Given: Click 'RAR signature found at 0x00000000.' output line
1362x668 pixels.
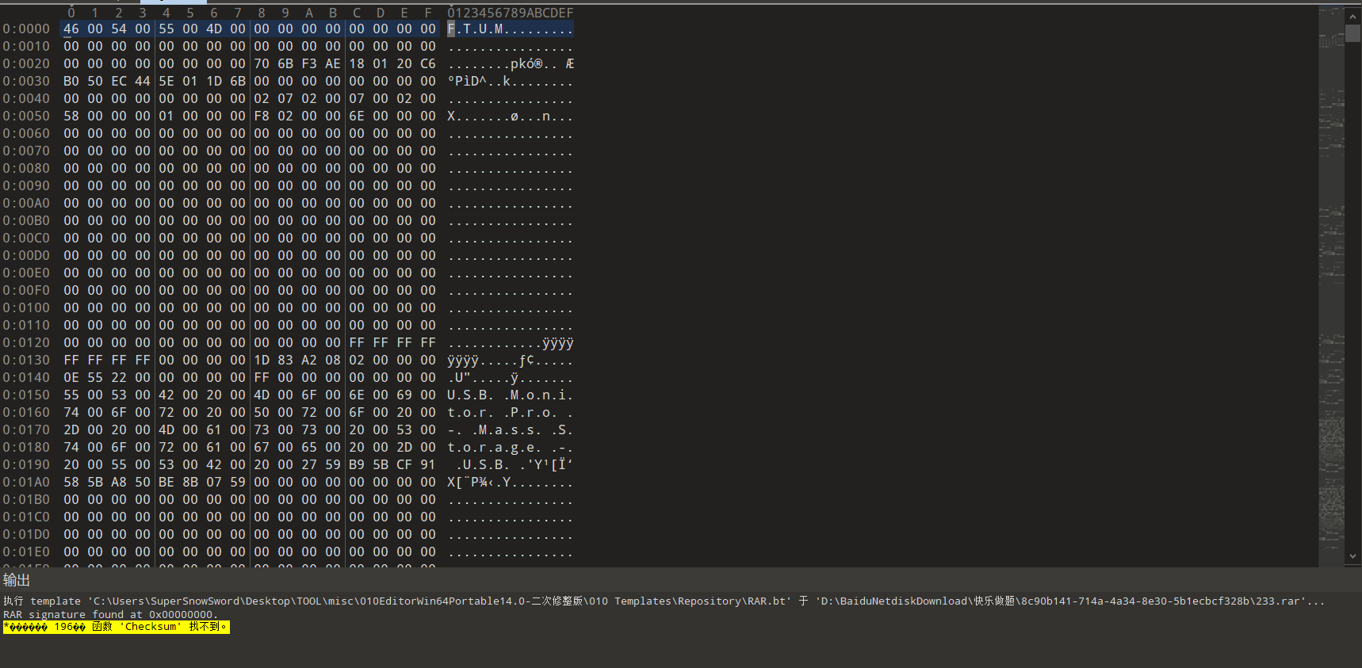Looking at the screenshot, I should pyautogui.click(x=110, y=614).
